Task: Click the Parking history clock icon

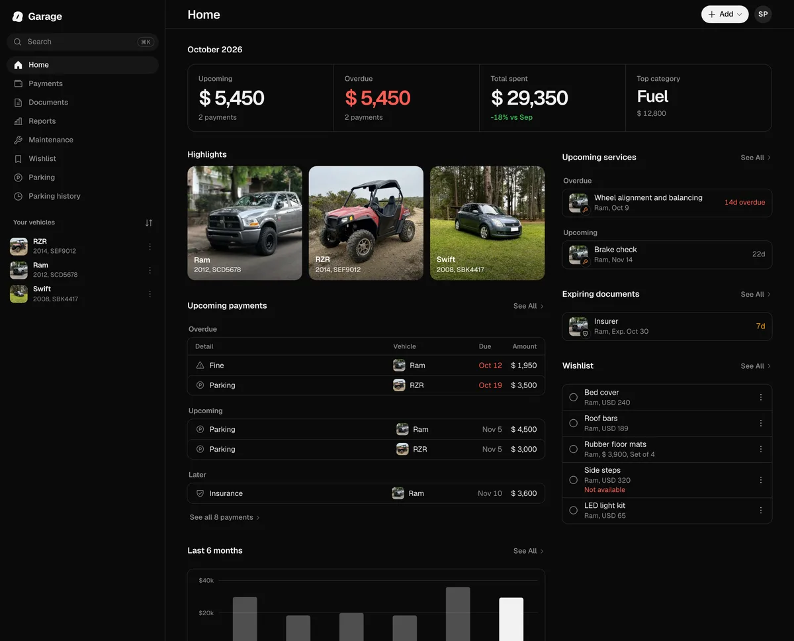Action: (x=18, y=196)
